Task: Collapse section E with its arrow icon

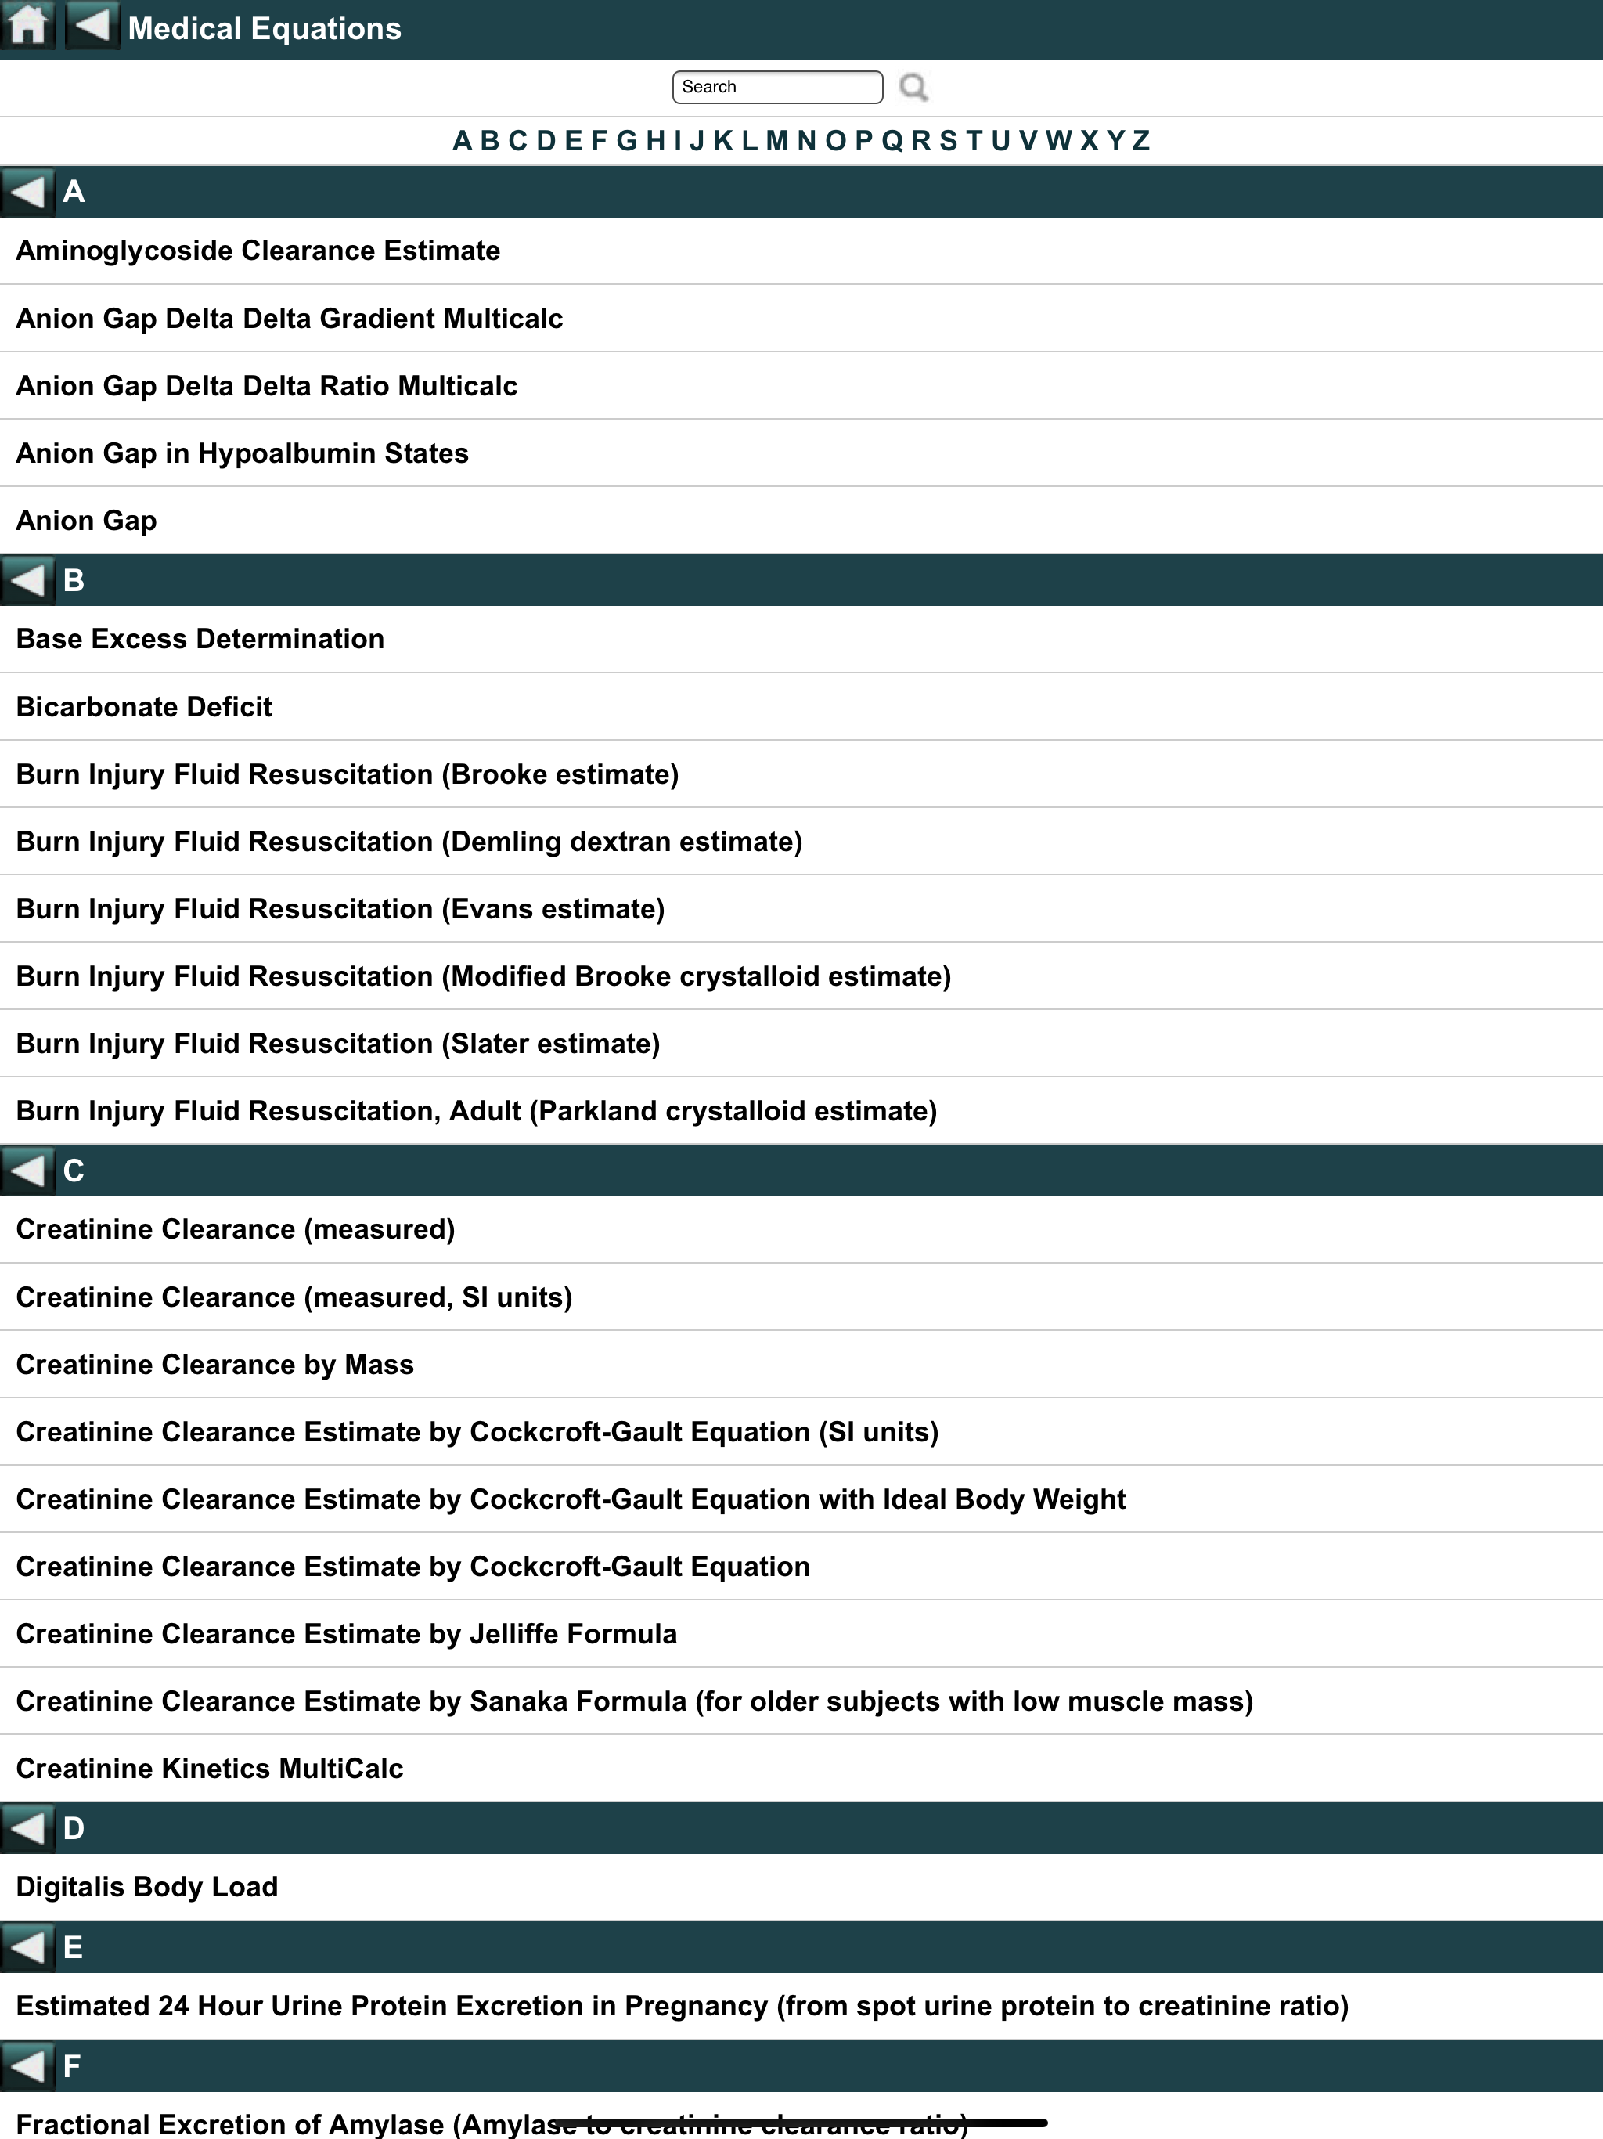Action: (27, 1947)
